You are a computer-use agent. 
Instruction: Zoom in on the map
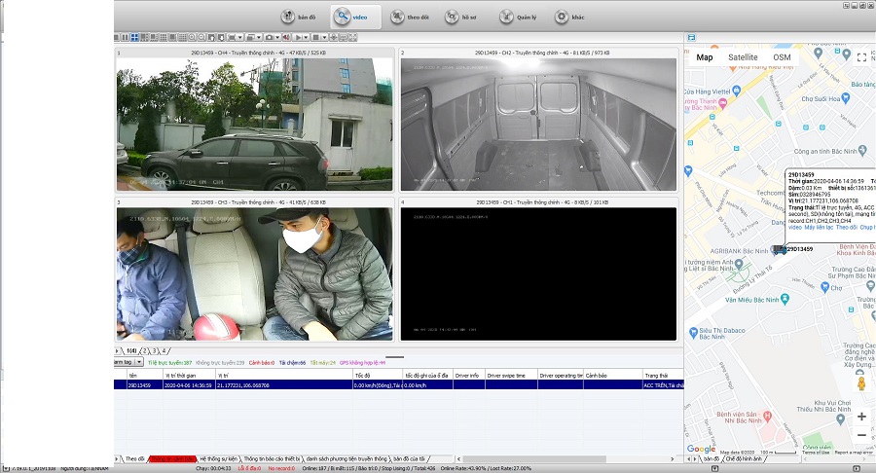[x=861, y=417]
